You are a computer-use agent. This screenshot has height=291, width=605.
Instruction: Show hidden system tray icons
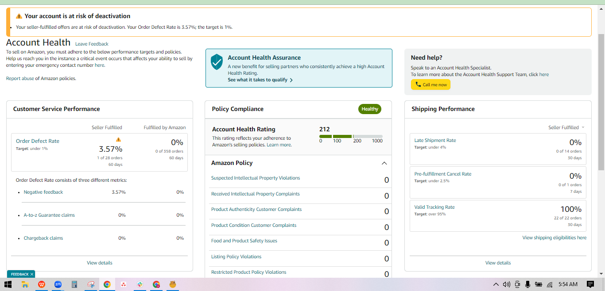(496, 284)
